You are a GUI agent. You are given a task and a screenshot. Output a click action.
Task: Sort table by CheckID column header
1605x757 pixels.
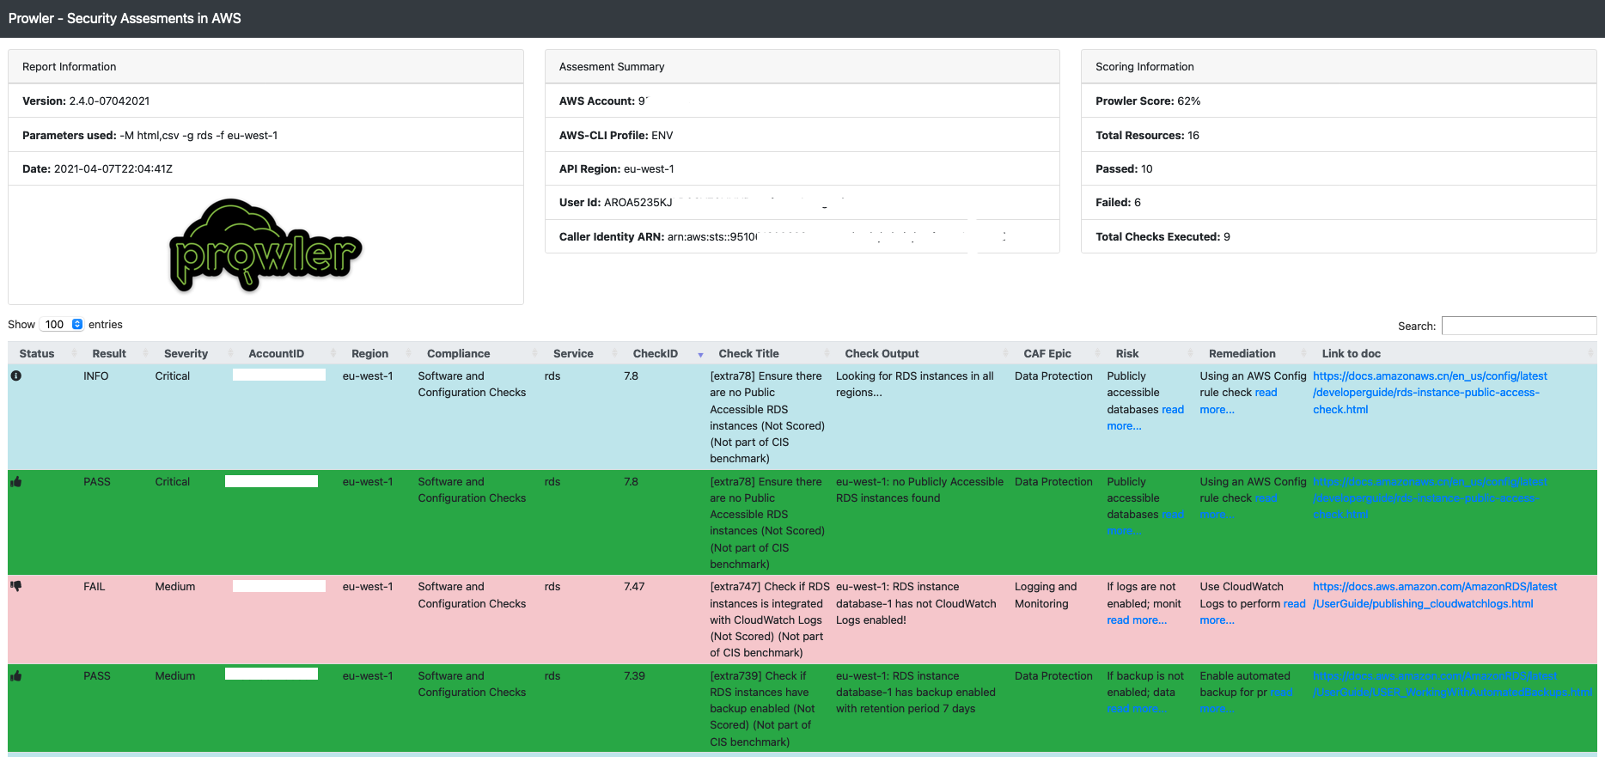coord(655,353)
